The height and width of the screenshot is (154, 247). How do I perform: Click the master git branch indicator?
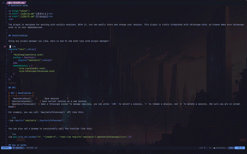pos(18,148)
